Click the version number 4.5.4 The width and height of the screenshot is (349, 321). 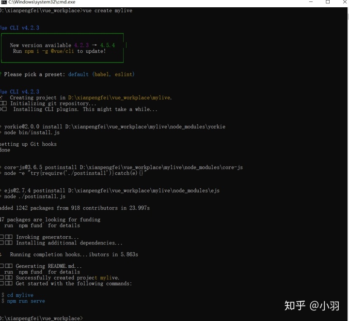tap(108, 45)
